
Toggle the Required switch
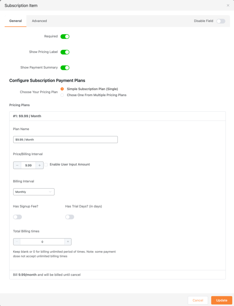click(65, 36)
